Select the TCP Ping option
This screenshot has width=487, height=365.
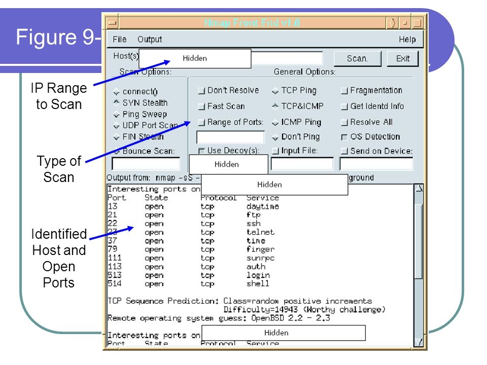[x=275, y=91]
